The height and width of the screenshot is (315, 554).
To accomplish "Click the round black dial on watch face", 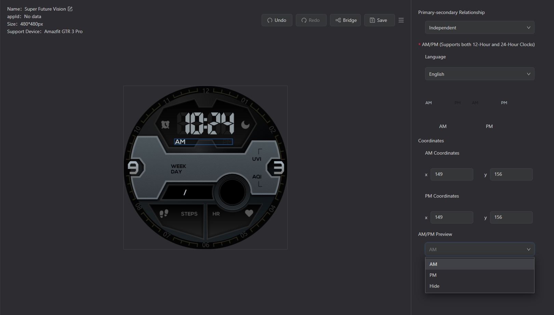I will coord(232,192).
